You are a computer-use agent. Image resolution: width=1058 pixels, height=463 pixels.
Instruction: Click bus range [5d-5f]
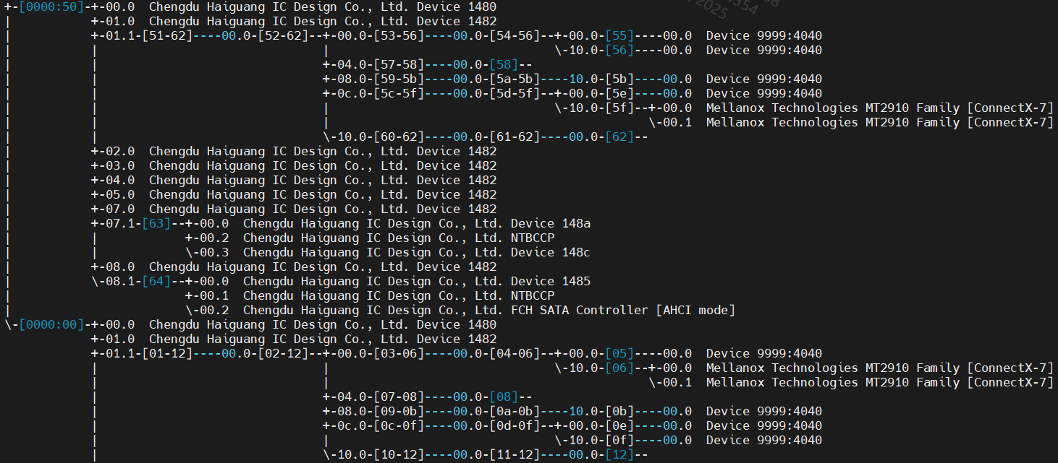pyautogui.click(x=515, y=93)
